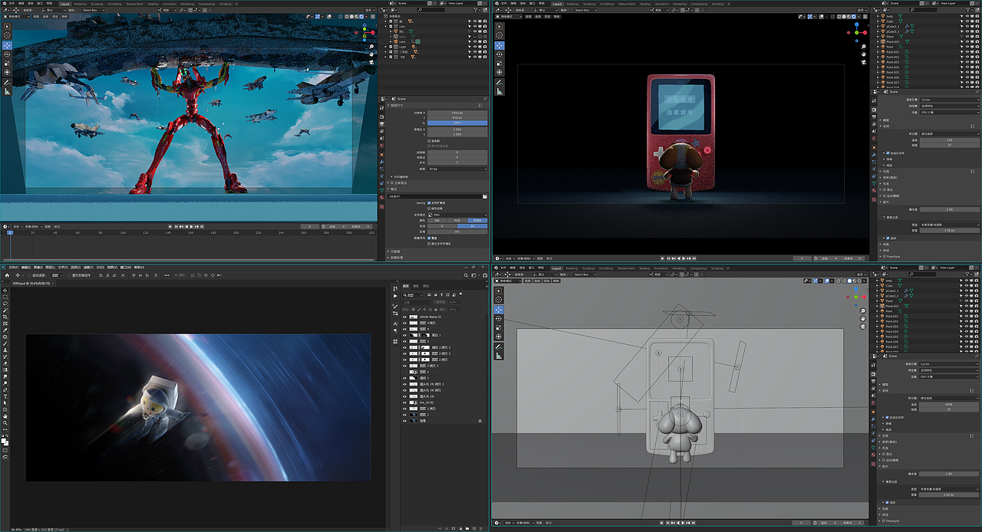This screenshot has height=532, width=982.
Task: Select the Move tool in the Game Boy render Blender window
Action: click(499, 45)
